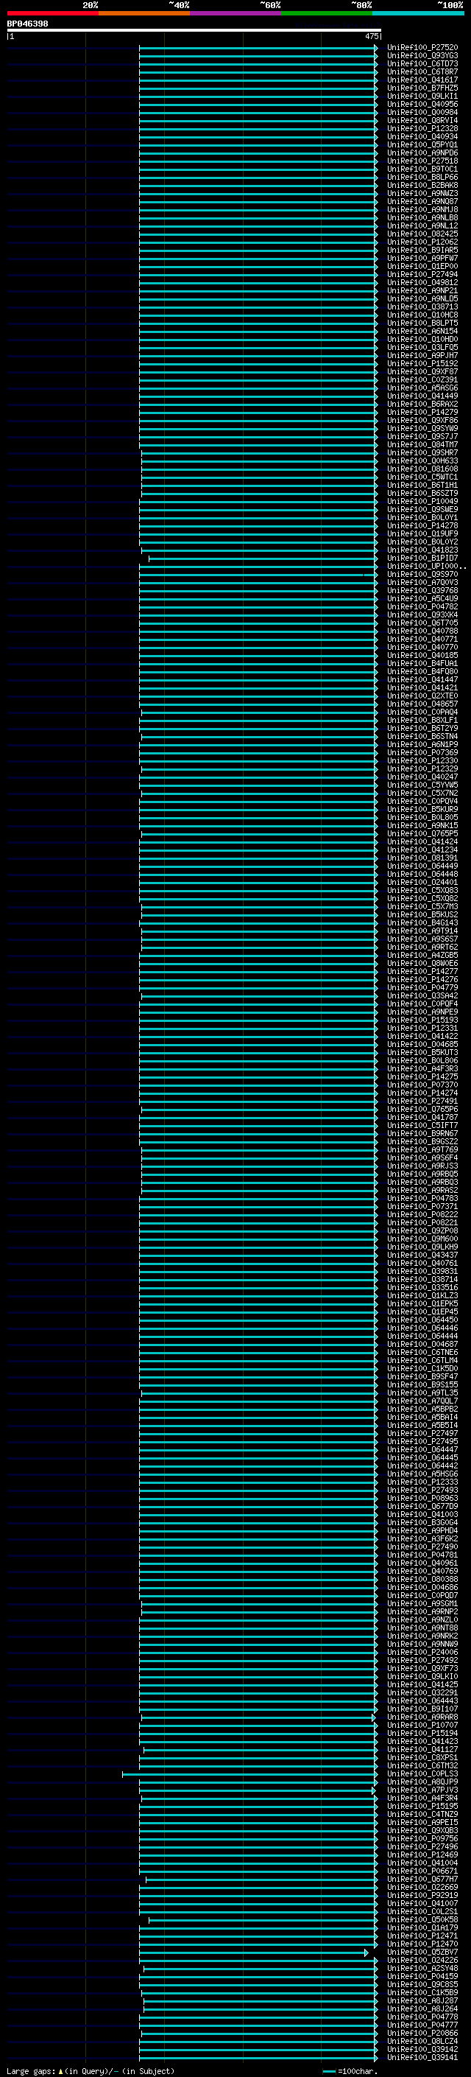Image resolution: width=471 pixels, height=2077 pixels.
Task: Select hit UniRef100_C0PLS3
Action: point(422,1774)
